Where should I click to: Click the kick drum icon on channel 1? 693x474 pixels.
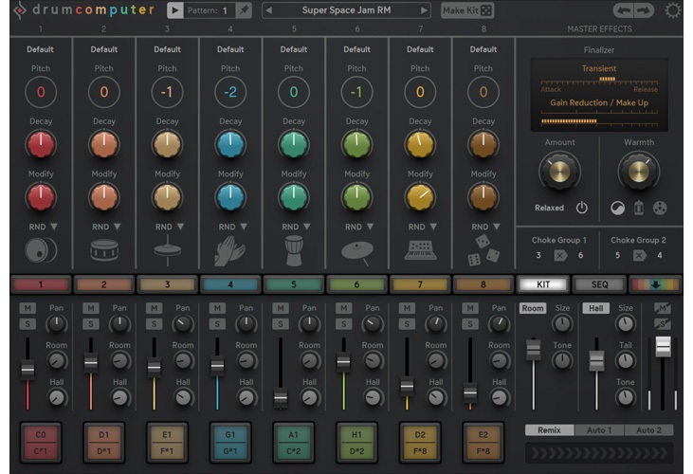41,250
